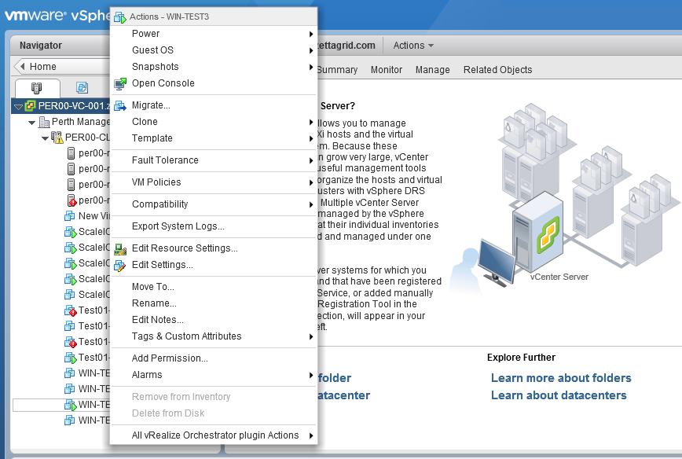
Task: Select Open Console menu entry
Action: 214,83
